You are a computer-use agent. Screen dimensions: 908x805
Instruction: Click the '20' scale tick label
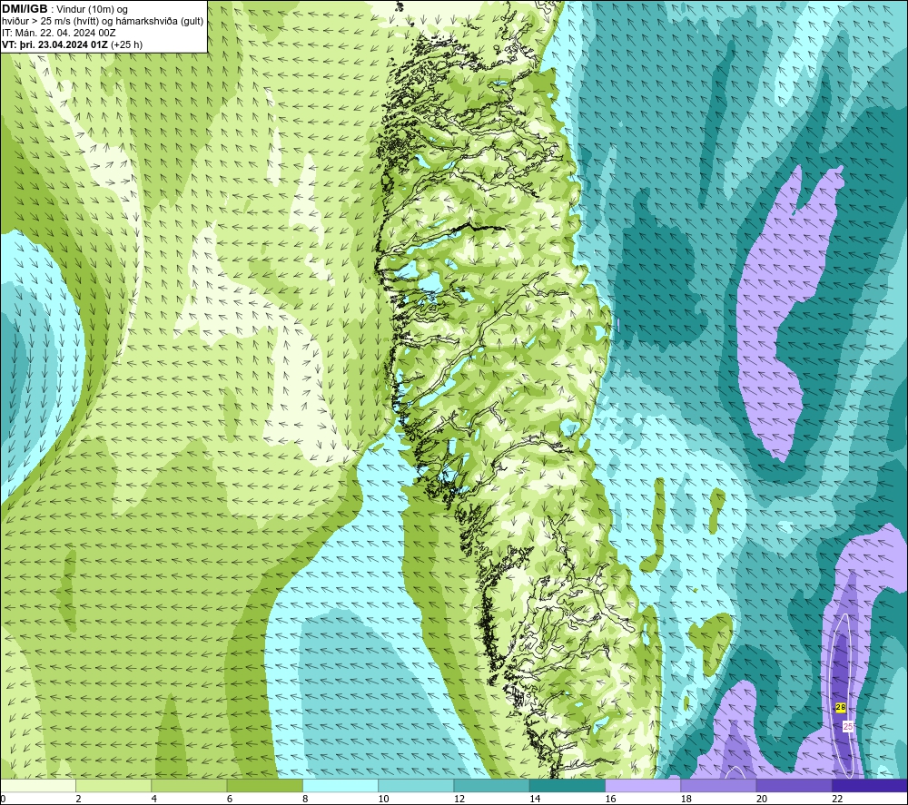[762, 799]
